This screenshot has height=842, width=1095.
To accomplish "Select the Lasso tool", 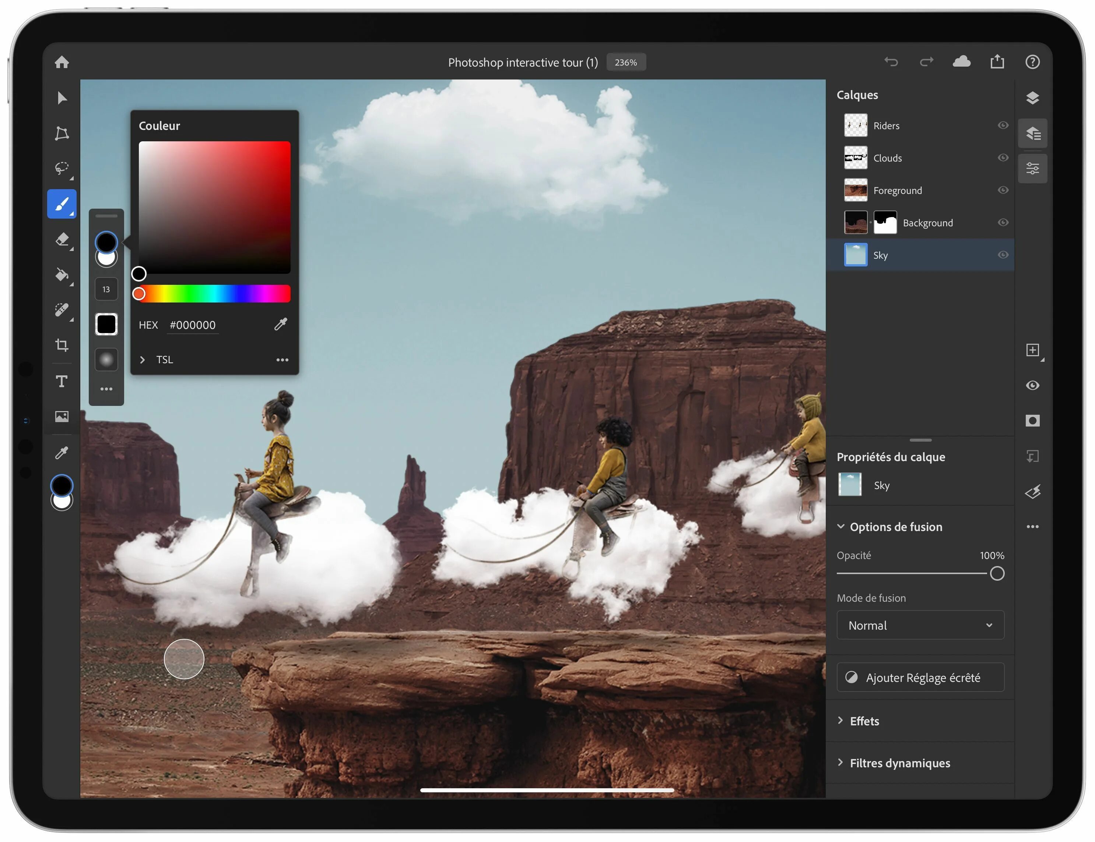I will (62, 168).
